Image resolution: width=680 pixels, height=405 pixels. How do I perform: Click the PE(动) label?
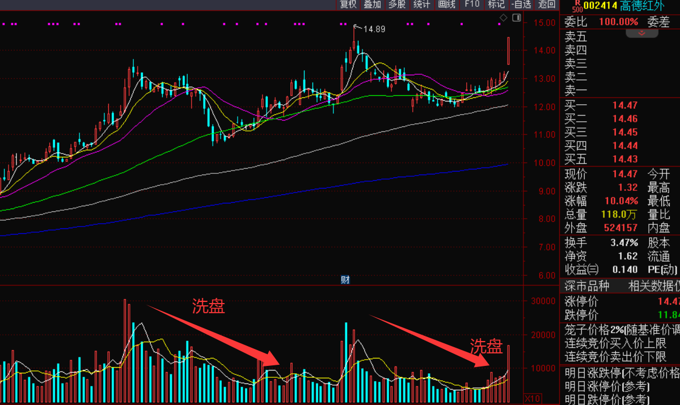(662, 270)
